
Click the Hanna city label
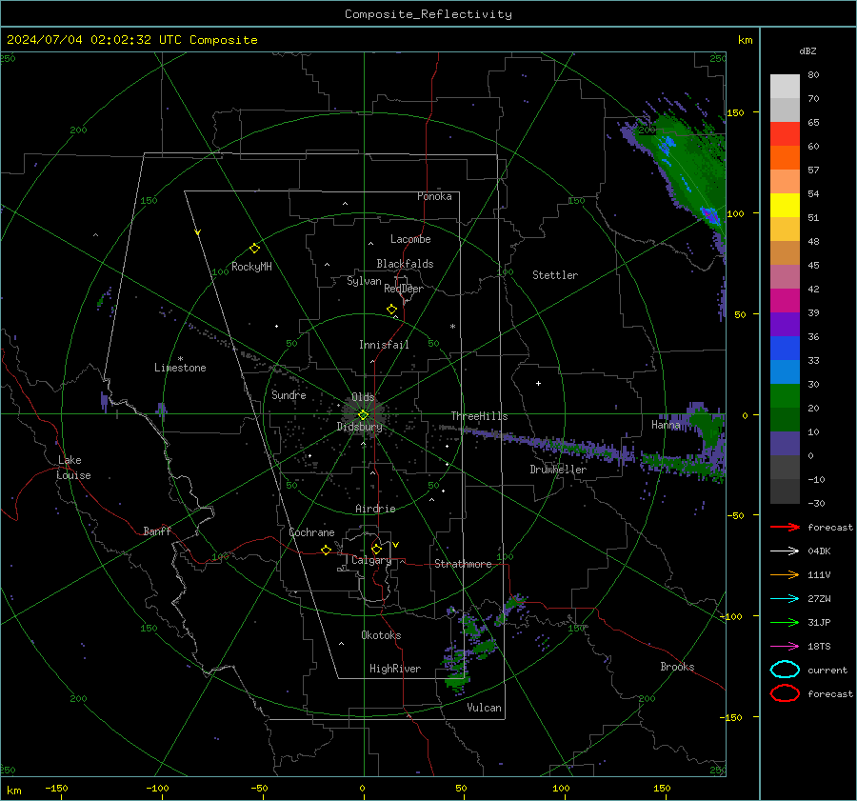666,425
